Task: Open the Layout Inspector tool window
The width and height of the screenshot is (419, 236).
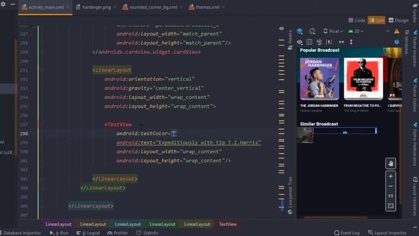Action: (x=387, y=233)
